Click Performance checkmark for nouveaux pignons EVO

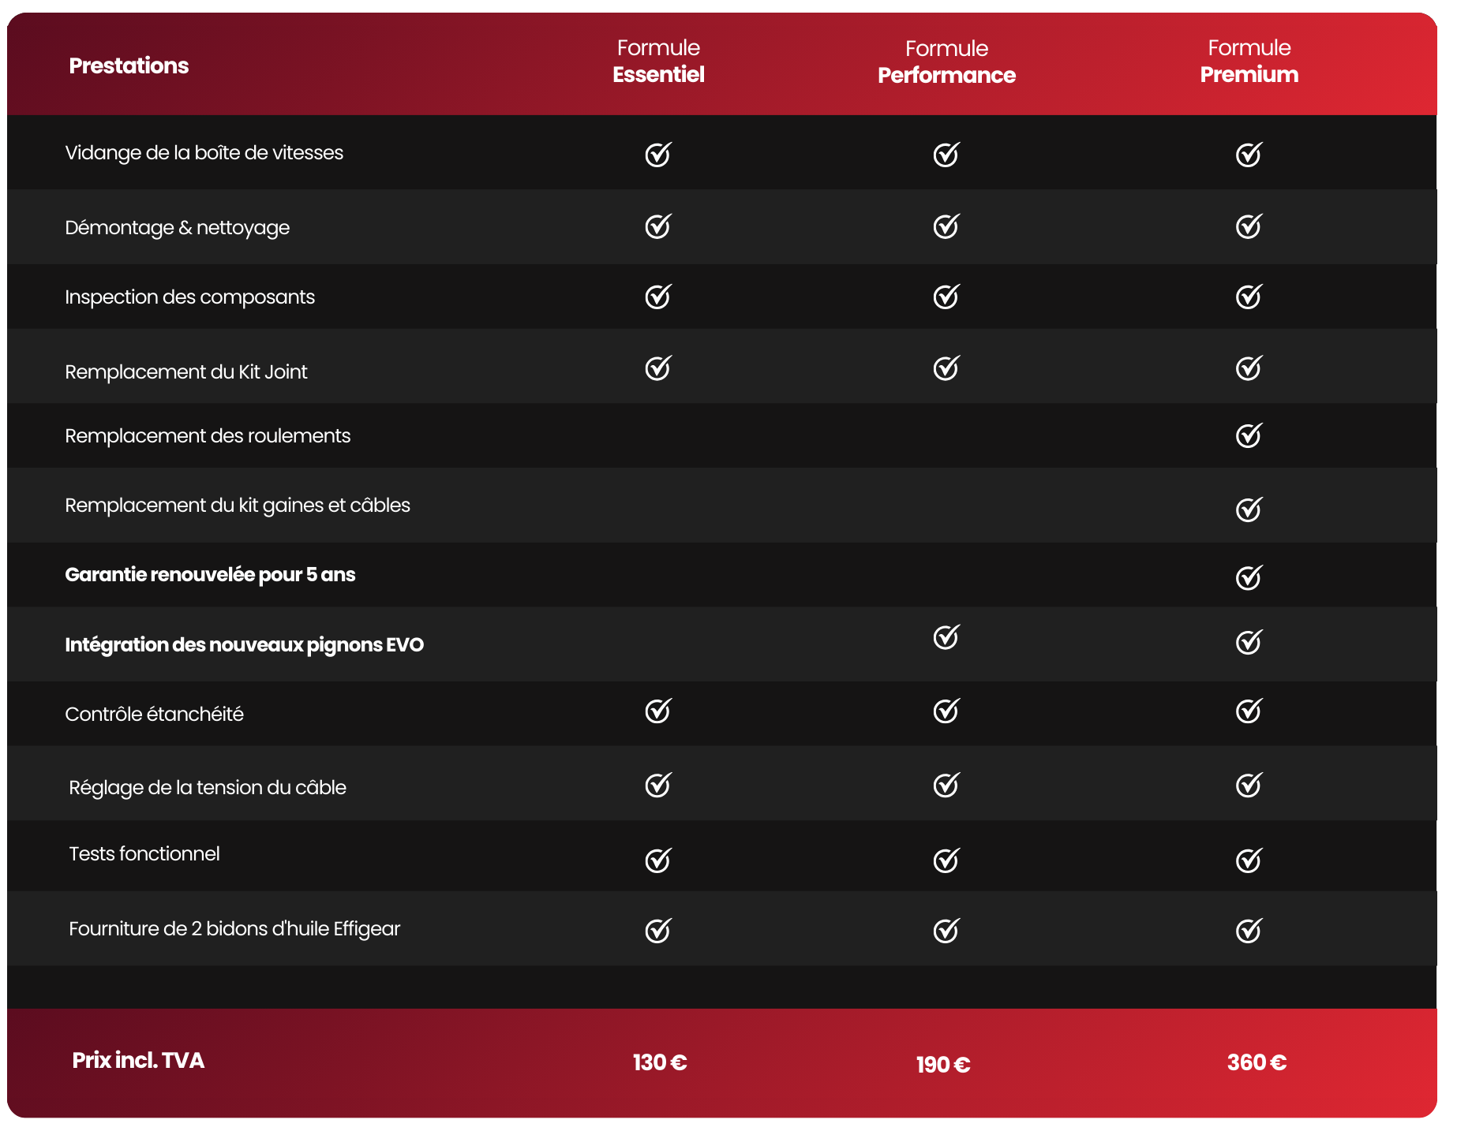point(946,637)
